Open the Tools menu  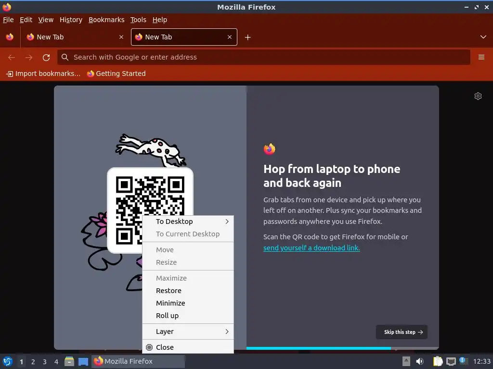click(x=138, y=20)
